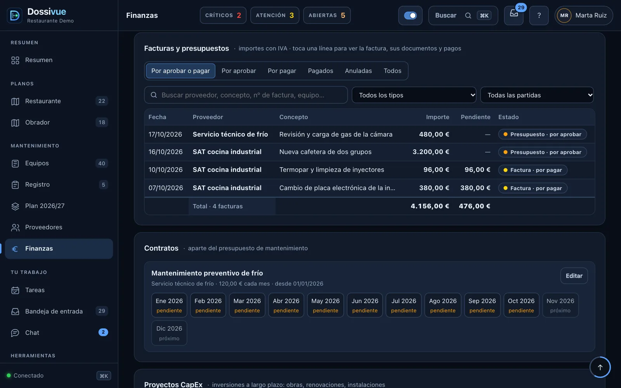Viewport: 621px width, 388px height.
Task: Click the Atención 3 counter button
Action: click(275, 16)
